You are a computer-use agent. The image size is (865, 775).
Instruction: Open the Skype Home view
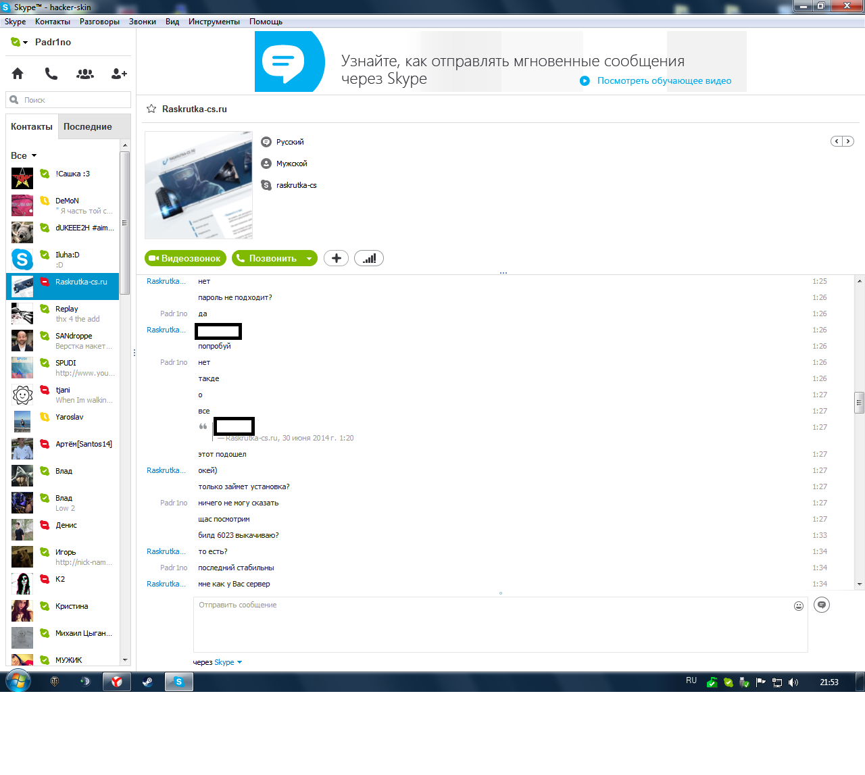coord(18,74)
